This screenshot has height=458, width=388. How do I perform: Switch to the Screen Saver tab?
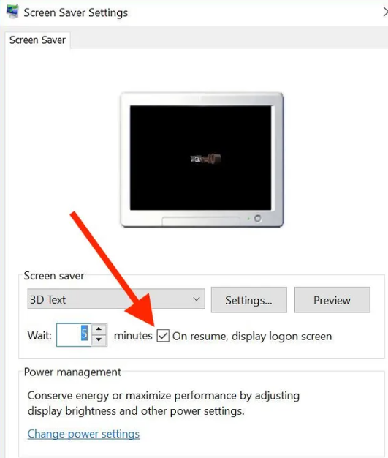(38, 40)
